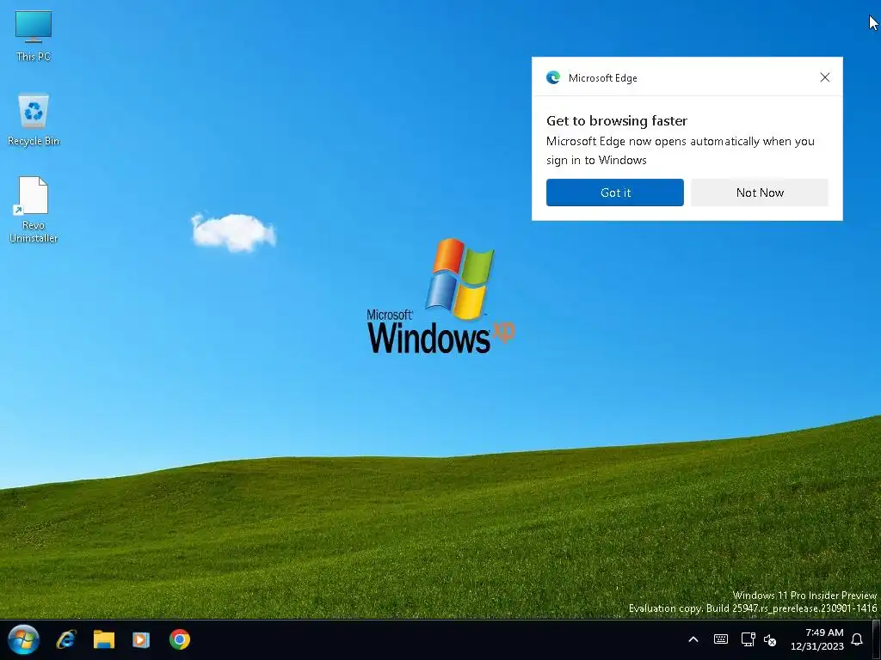Open the clock showing 7:49 AM

click(817, 639)
